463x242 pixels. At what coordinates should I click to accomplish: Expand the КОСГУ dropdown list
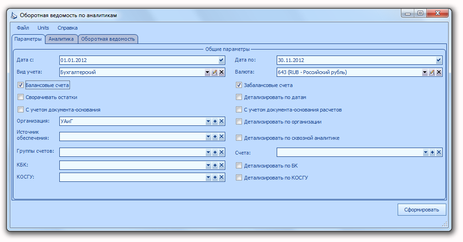[x=208, y=177]
